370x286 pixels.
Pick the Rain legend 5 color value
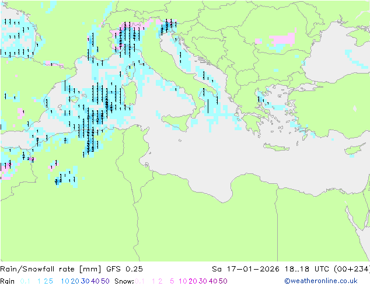51,281
